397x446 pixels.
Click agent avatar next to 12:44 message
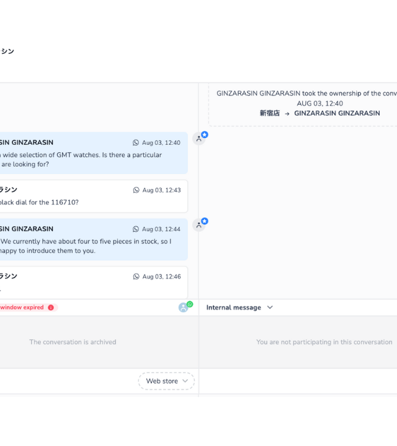click(x=199, y=225)
